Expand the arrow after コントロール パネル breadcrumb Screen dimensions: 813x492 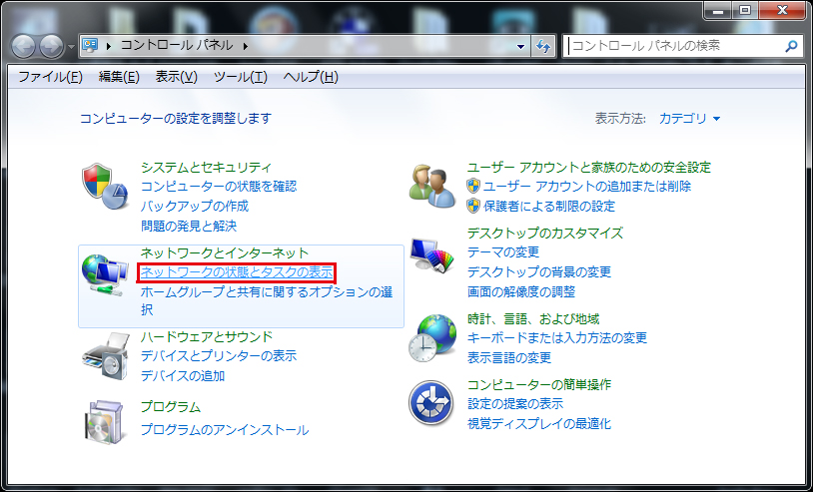246,46
